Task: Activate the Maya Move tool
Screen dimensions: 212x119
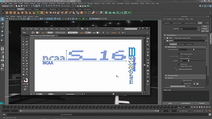Action: click(x=2, y=31)
